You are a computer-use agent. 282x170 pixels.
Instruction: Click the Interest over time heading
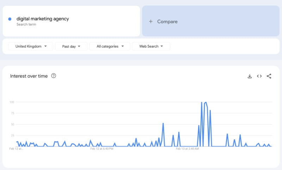point(29,76)
